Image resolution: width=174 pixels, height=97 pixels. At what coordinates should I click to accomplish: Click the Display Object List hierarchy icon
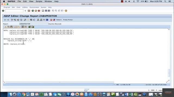(x=38, y=20)
